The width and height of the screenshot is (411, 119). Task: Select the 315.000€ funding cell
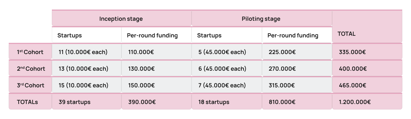click(297, 85)
